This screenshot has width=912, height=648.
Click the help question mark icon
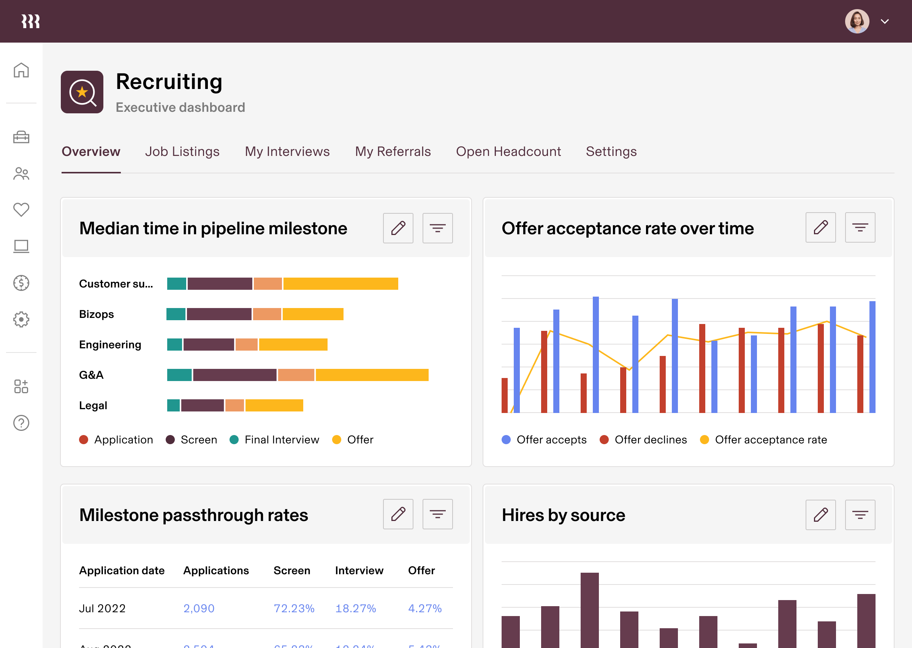tap(21, 423)
